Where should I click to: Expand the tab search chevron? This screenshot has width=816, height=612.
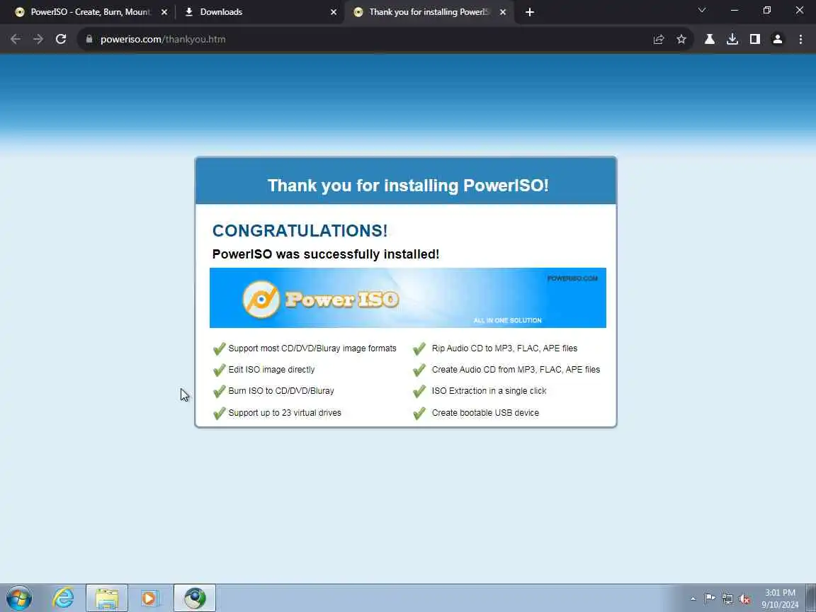701,11
